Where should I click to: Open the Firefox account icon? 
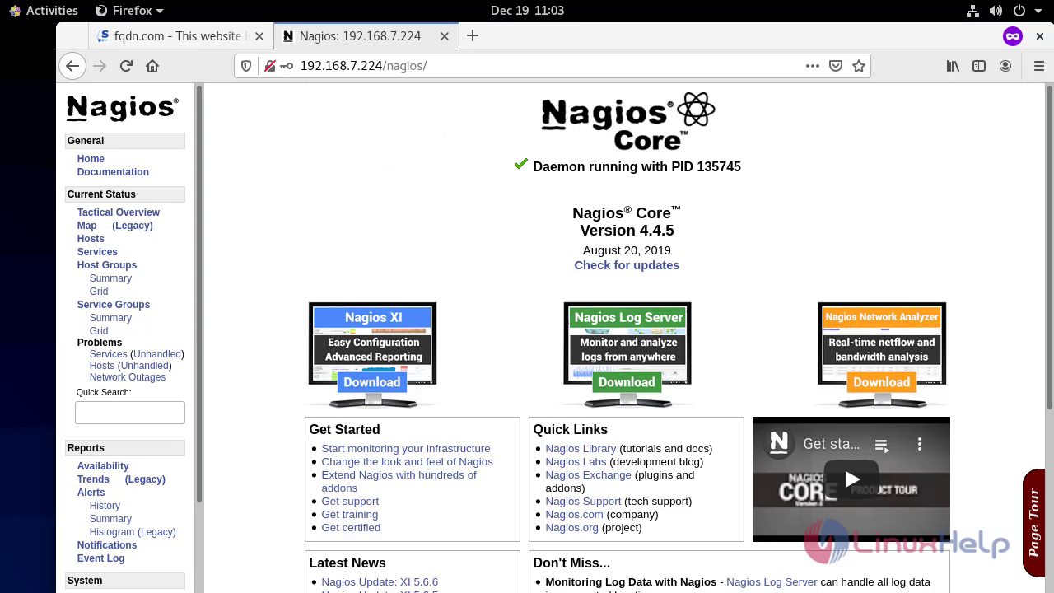[x=1005, y=66]
